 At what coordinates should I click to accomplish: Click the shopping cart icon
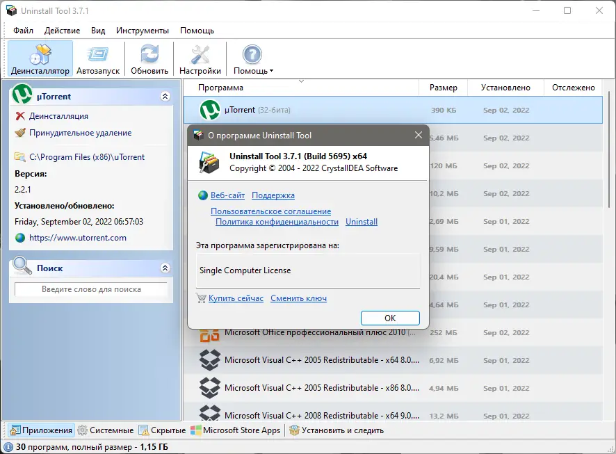point(201,298)
